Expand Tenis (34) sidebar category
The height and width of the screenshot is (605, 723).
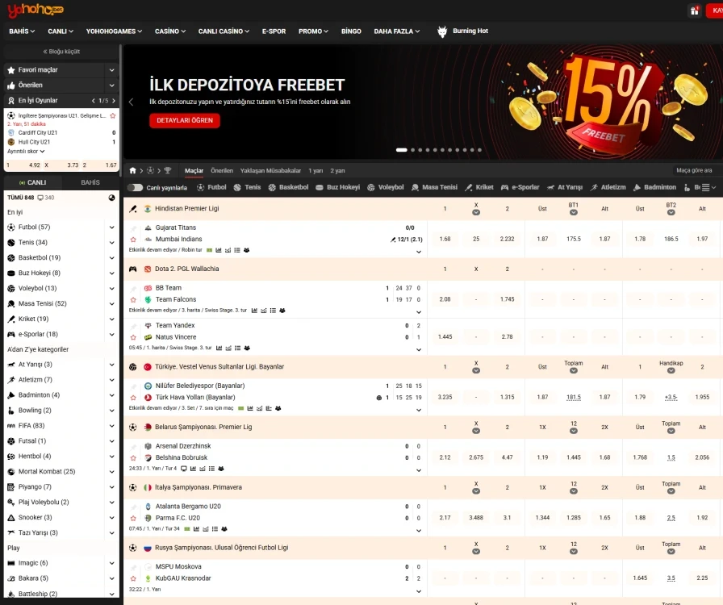click(111, 243)
